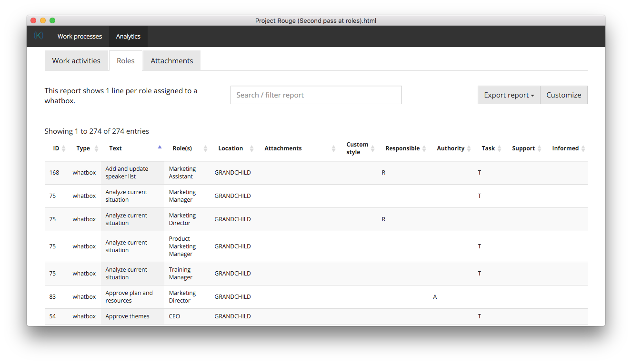Viewport: 632px width, 364px height.
Task: Click the ID column header label
Action: point(56,148)
